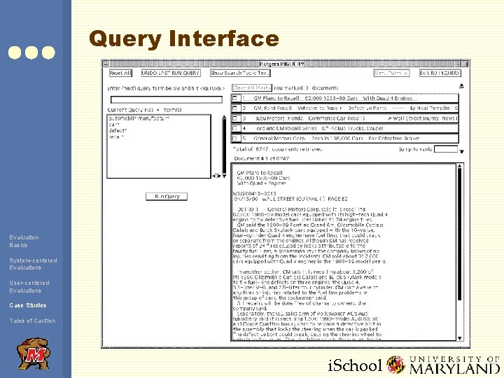
Task: Click the query terms list vertical scrollbar
Action: pos(224,146)
